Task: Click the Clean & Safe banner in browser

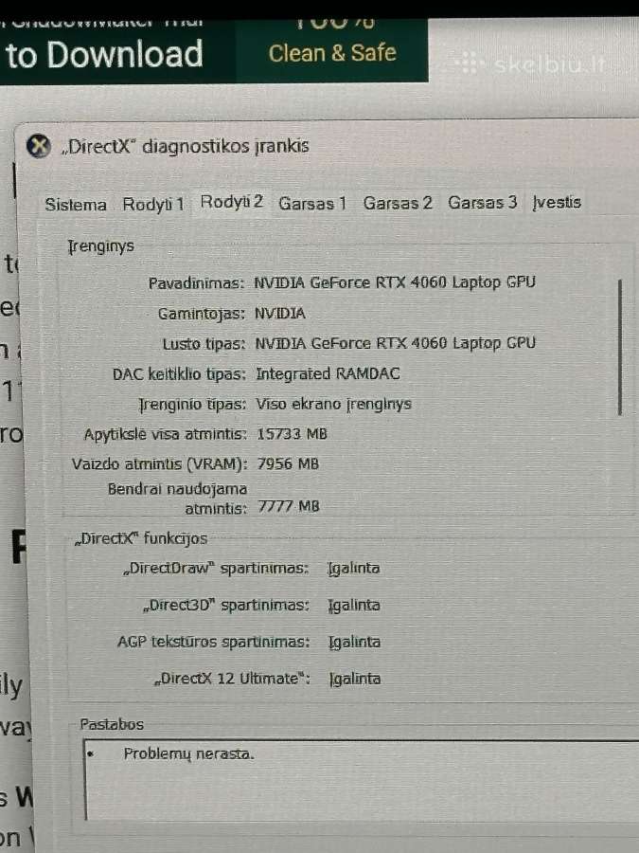Action: pos(332,52)
